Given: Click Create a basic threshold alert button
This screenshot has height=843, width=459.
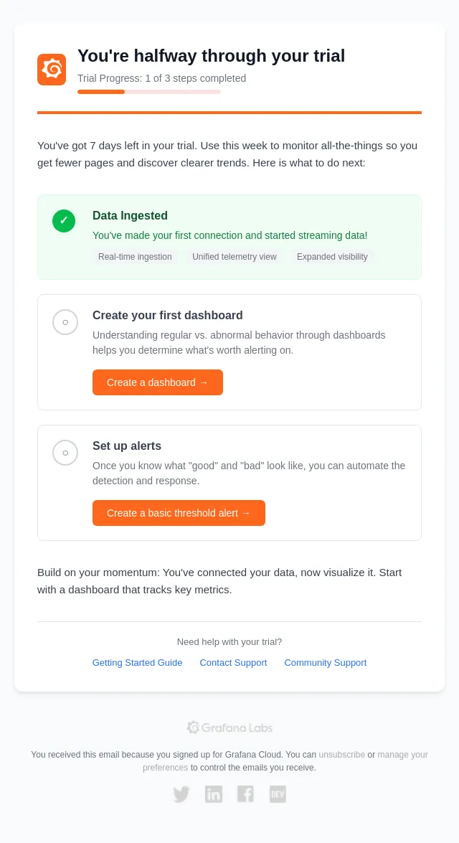Looking at the screenshot, I should 179,513.
